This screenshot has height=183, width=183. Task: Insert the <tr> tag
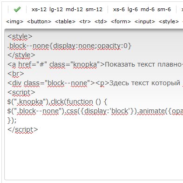(85, 21)
